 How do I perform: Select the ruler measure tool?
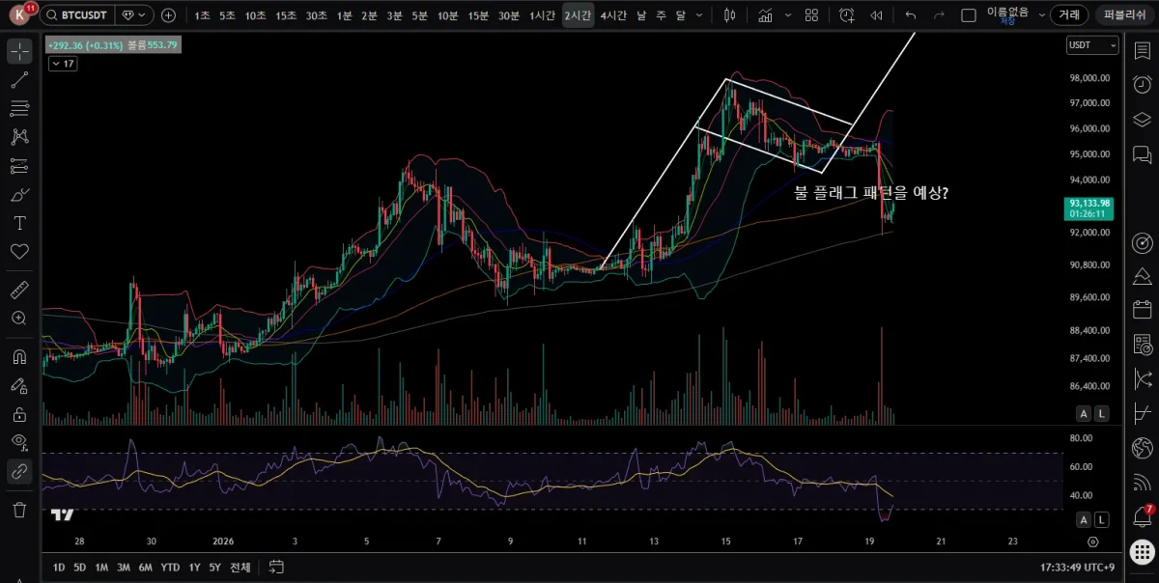point(19,289)
